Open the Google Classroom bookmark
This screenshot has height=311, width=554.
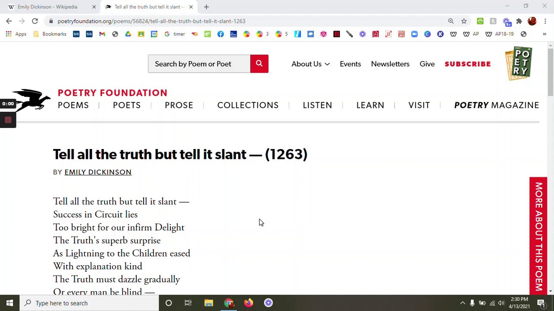(x=141, y=34)
